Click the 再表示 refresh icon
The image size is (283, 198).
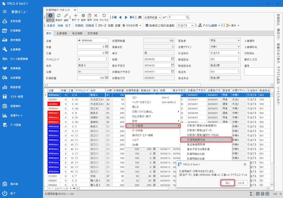[x=59, y=17]
